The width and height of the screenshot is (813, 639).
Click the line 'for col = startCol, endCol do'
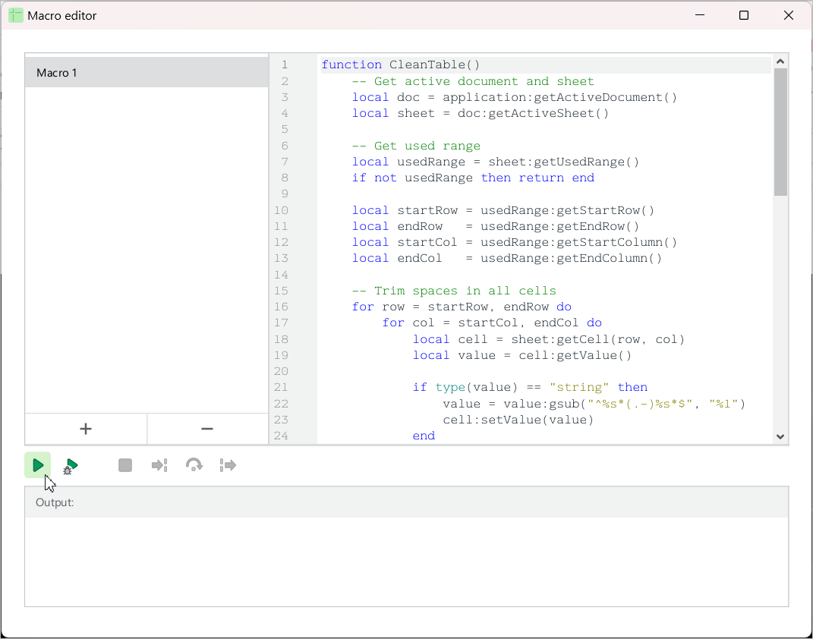492,323
